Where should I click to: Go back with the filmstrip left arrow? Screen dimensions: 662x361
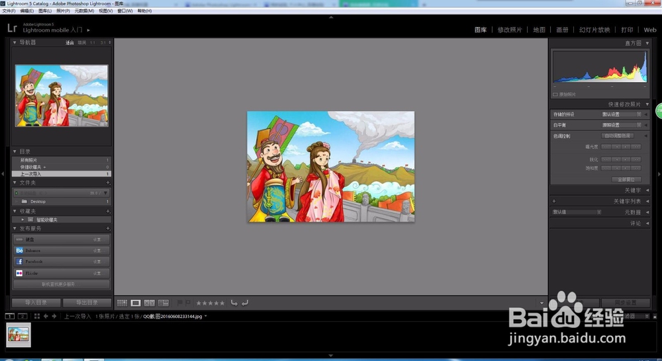coord(46,316)
